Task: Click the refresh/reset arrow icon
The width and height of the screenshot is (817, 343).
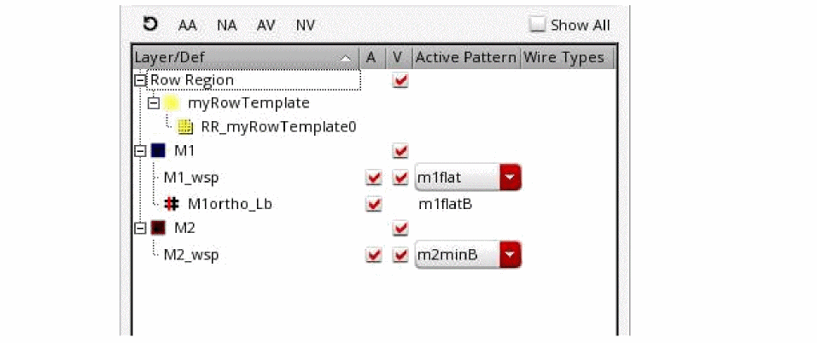Action: [x=150, y=25]
